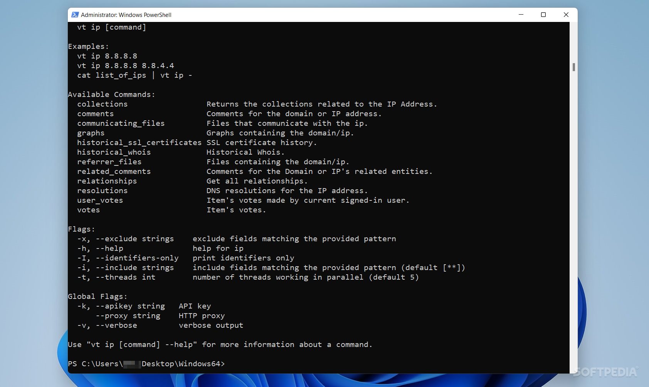
Task: Close the PowerShell window
Action: pos(566,15)
